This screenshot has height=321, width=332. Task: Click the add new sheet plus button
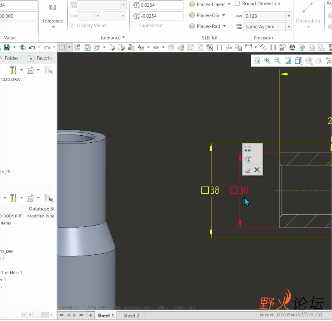coord(91,315)
